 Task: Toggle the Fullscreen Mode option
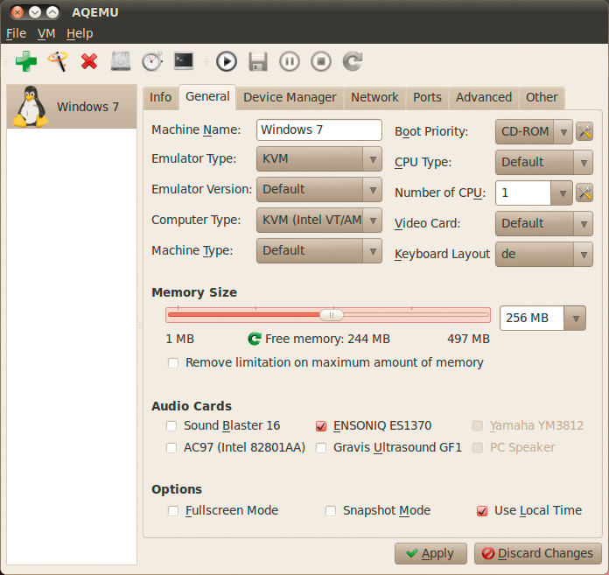173,511
